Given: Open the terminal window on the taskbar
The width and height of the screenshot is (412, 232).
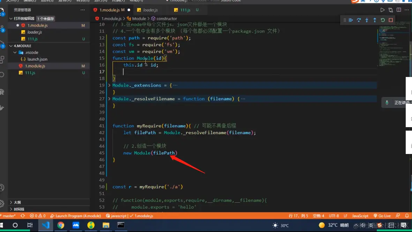Looking at the screenshot, I should click(121, 225).
